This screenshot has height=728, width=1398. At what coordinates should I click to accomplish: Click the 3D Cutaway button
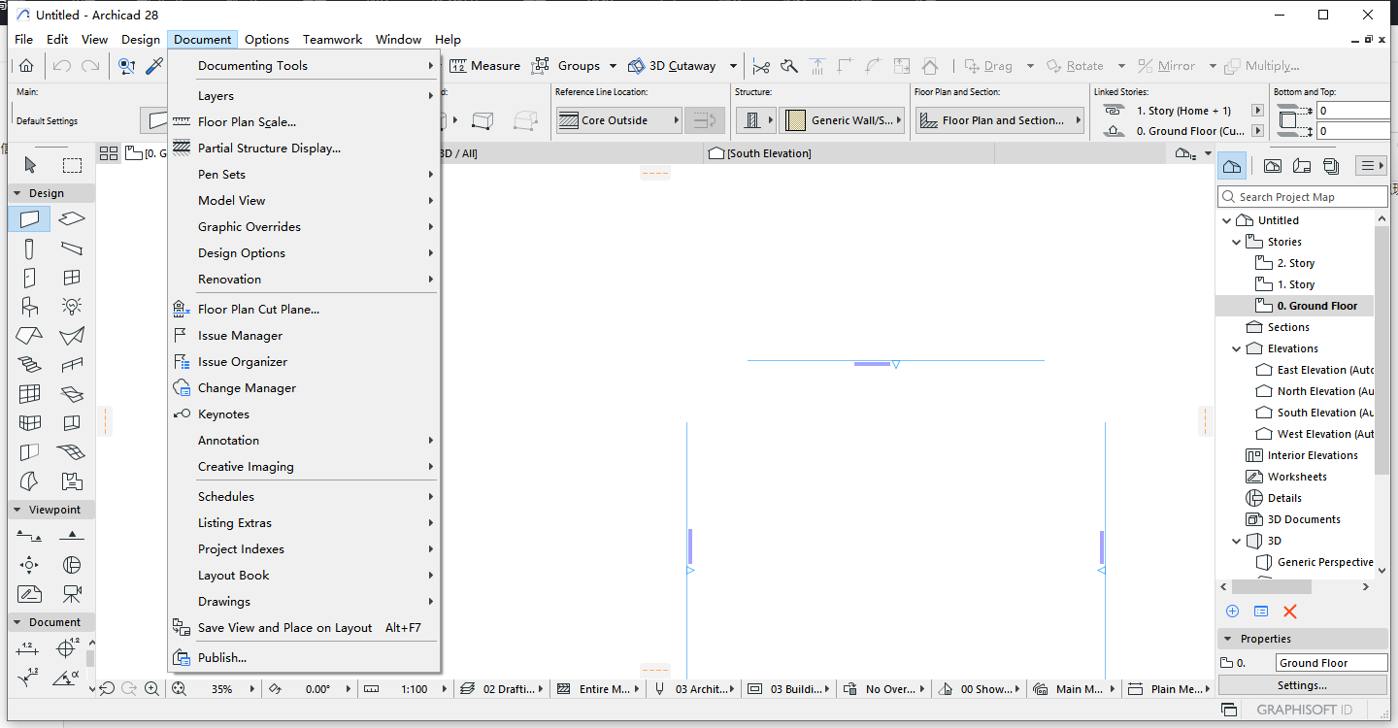click(672, 66)
